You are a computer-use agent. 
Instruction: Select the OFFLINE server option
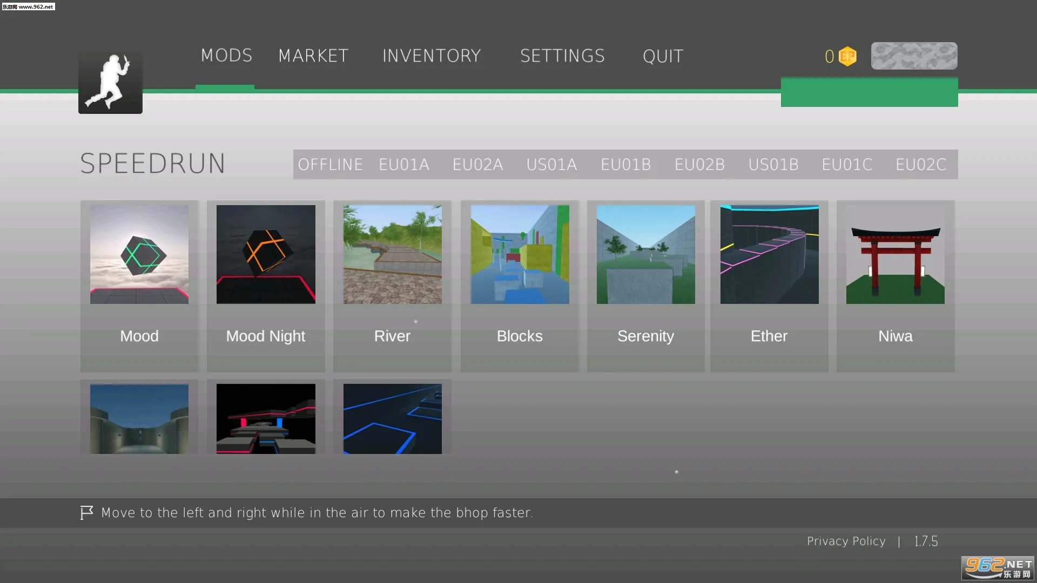(330, 164)
